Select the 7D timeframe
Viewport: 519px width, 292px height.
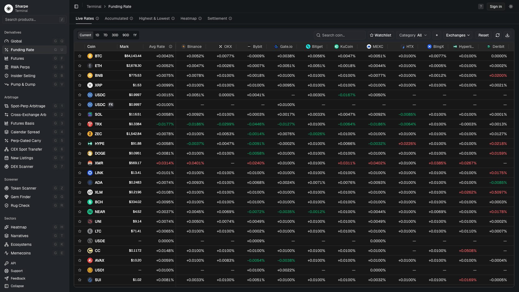(x=105, y=35)
